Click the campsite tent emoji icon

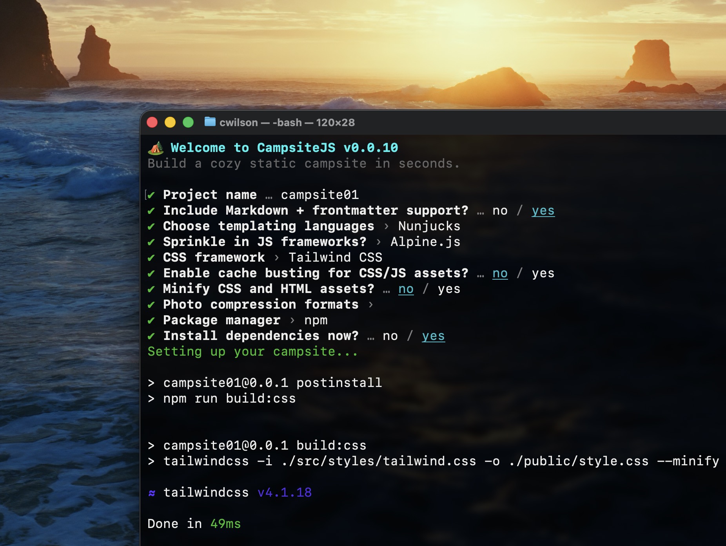156,148
